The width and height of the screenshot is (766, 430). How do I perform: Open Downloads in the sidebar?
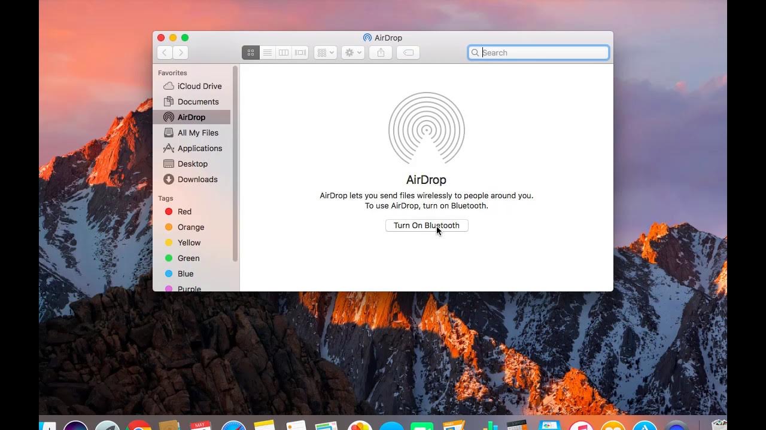[x=191, y=179]
